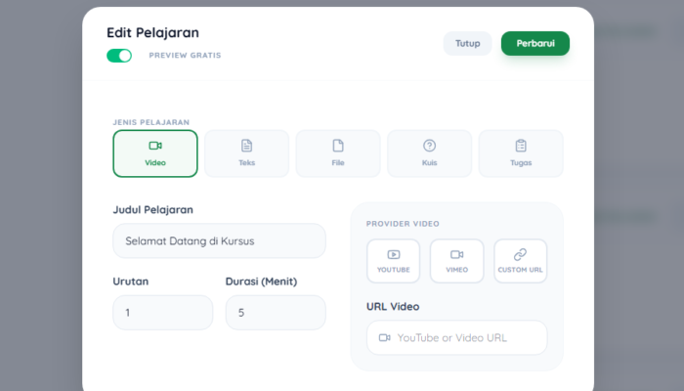
Task: Choose the Kuis lesson type
Action: 429,153
